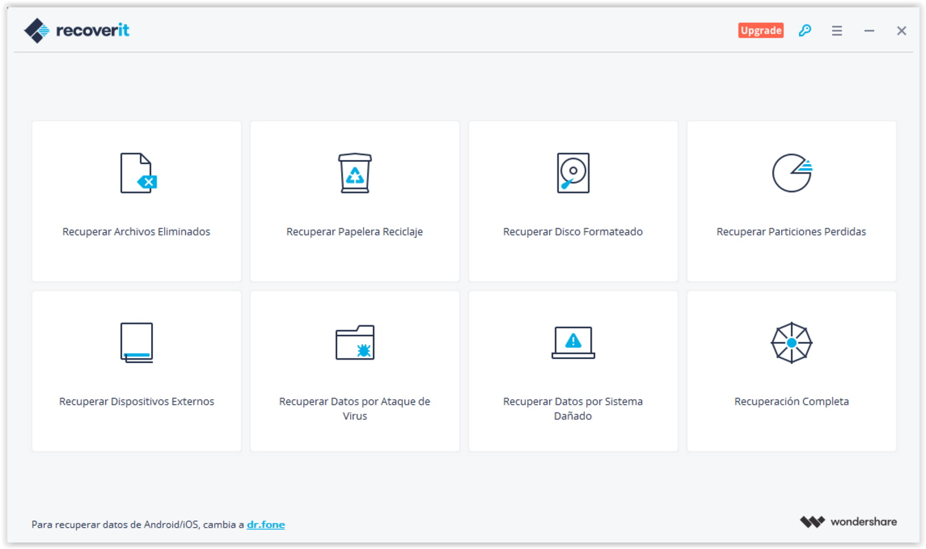This screenshot has width=926, height=549.
Task: Select Recuperar Datos por Sistema Dañado label
Action: tap(573, 409)
